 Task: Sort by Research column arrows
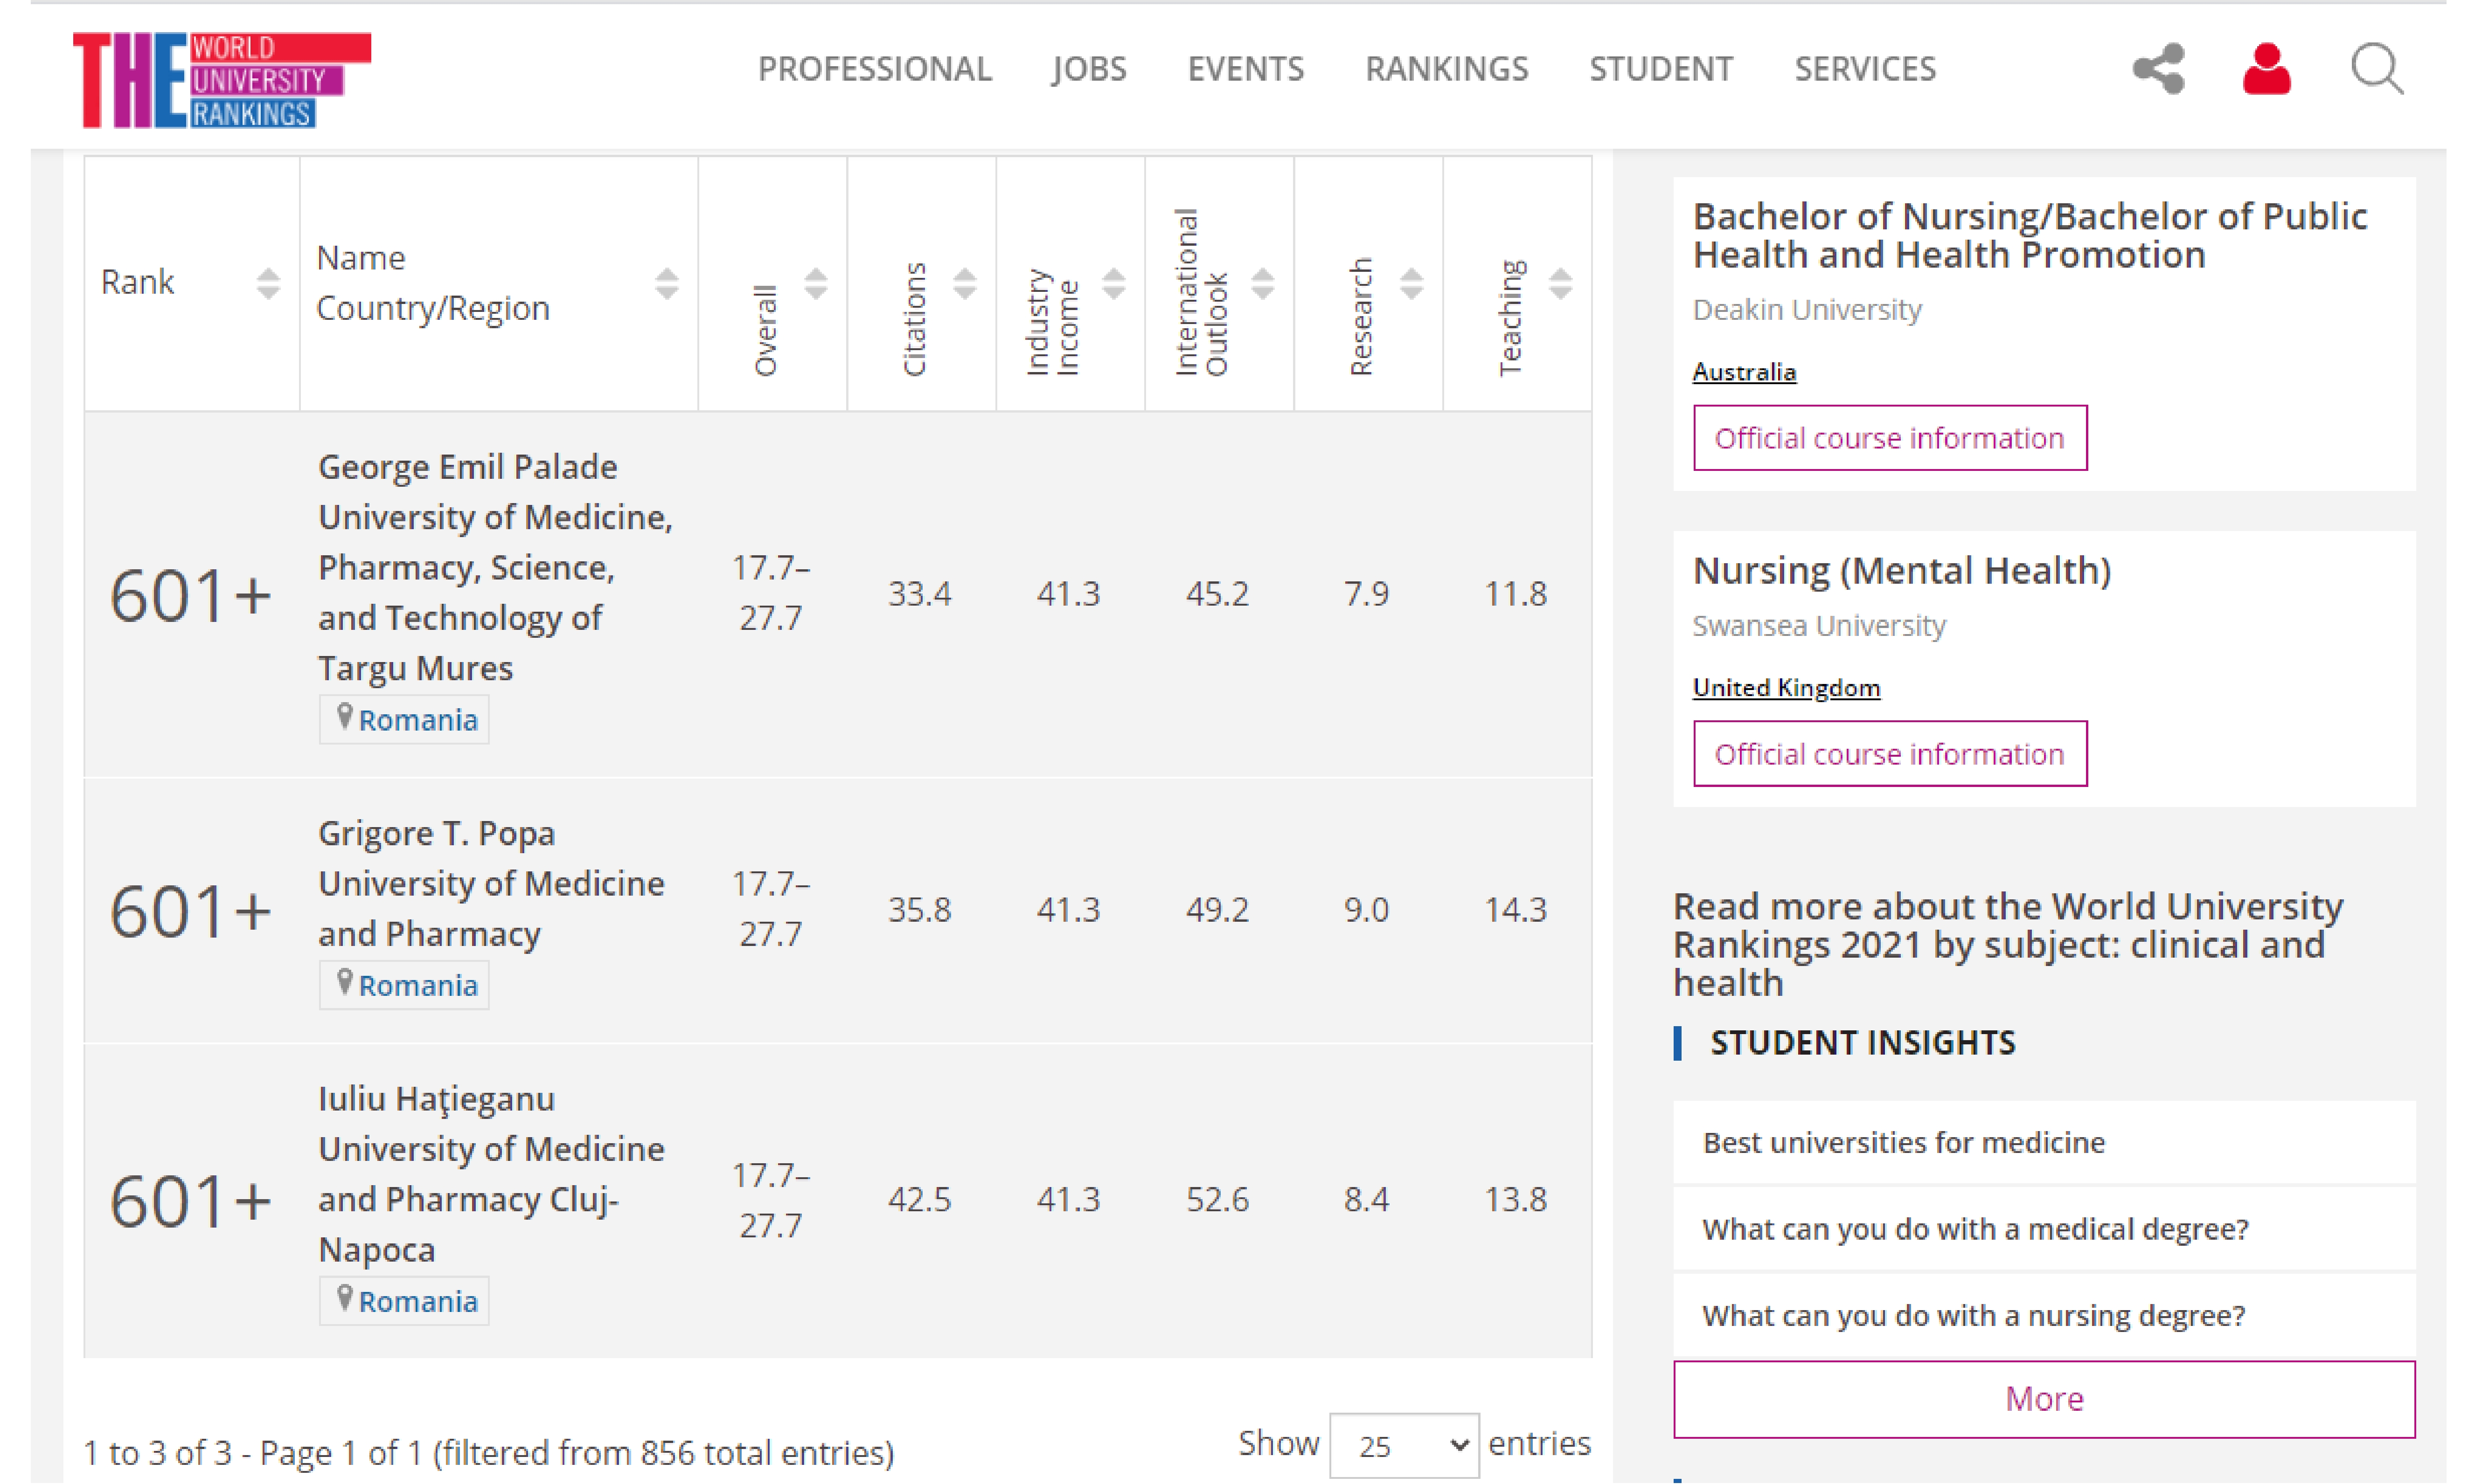[x=1411, y=283]
